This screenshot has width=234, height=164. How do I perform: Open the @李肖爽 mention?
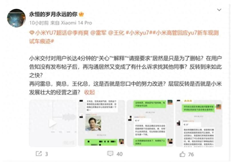(x=78, y=33)
